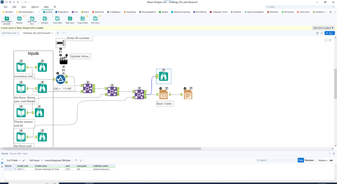Viewport: 337px width, 184px height.
Task: Select the Auto Insights Uploader tool
Action: click(7, 20)
